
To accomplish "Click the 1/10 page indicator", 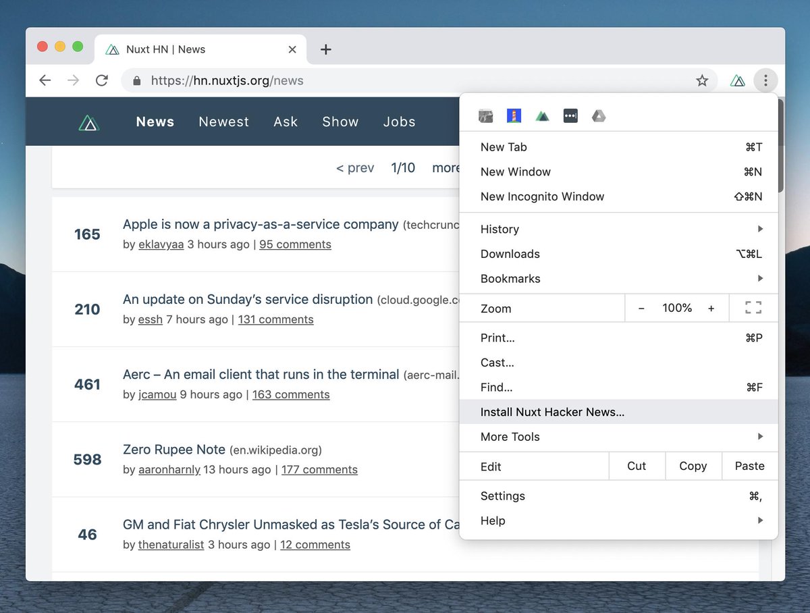I will tap(403, 168).
